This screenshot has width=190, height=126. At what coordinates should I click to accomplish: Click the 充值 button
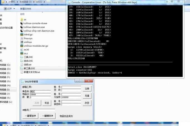(x=87, y=96)
